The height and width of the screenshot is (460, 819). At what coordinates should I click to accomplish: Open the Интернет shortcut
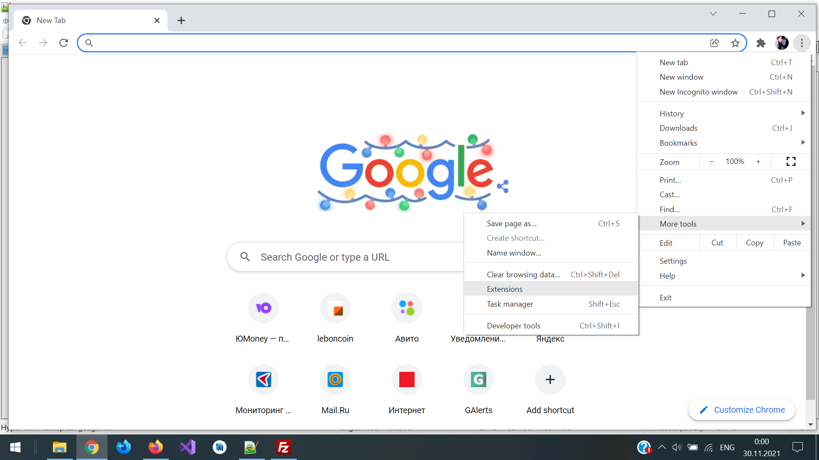point(407,390)
